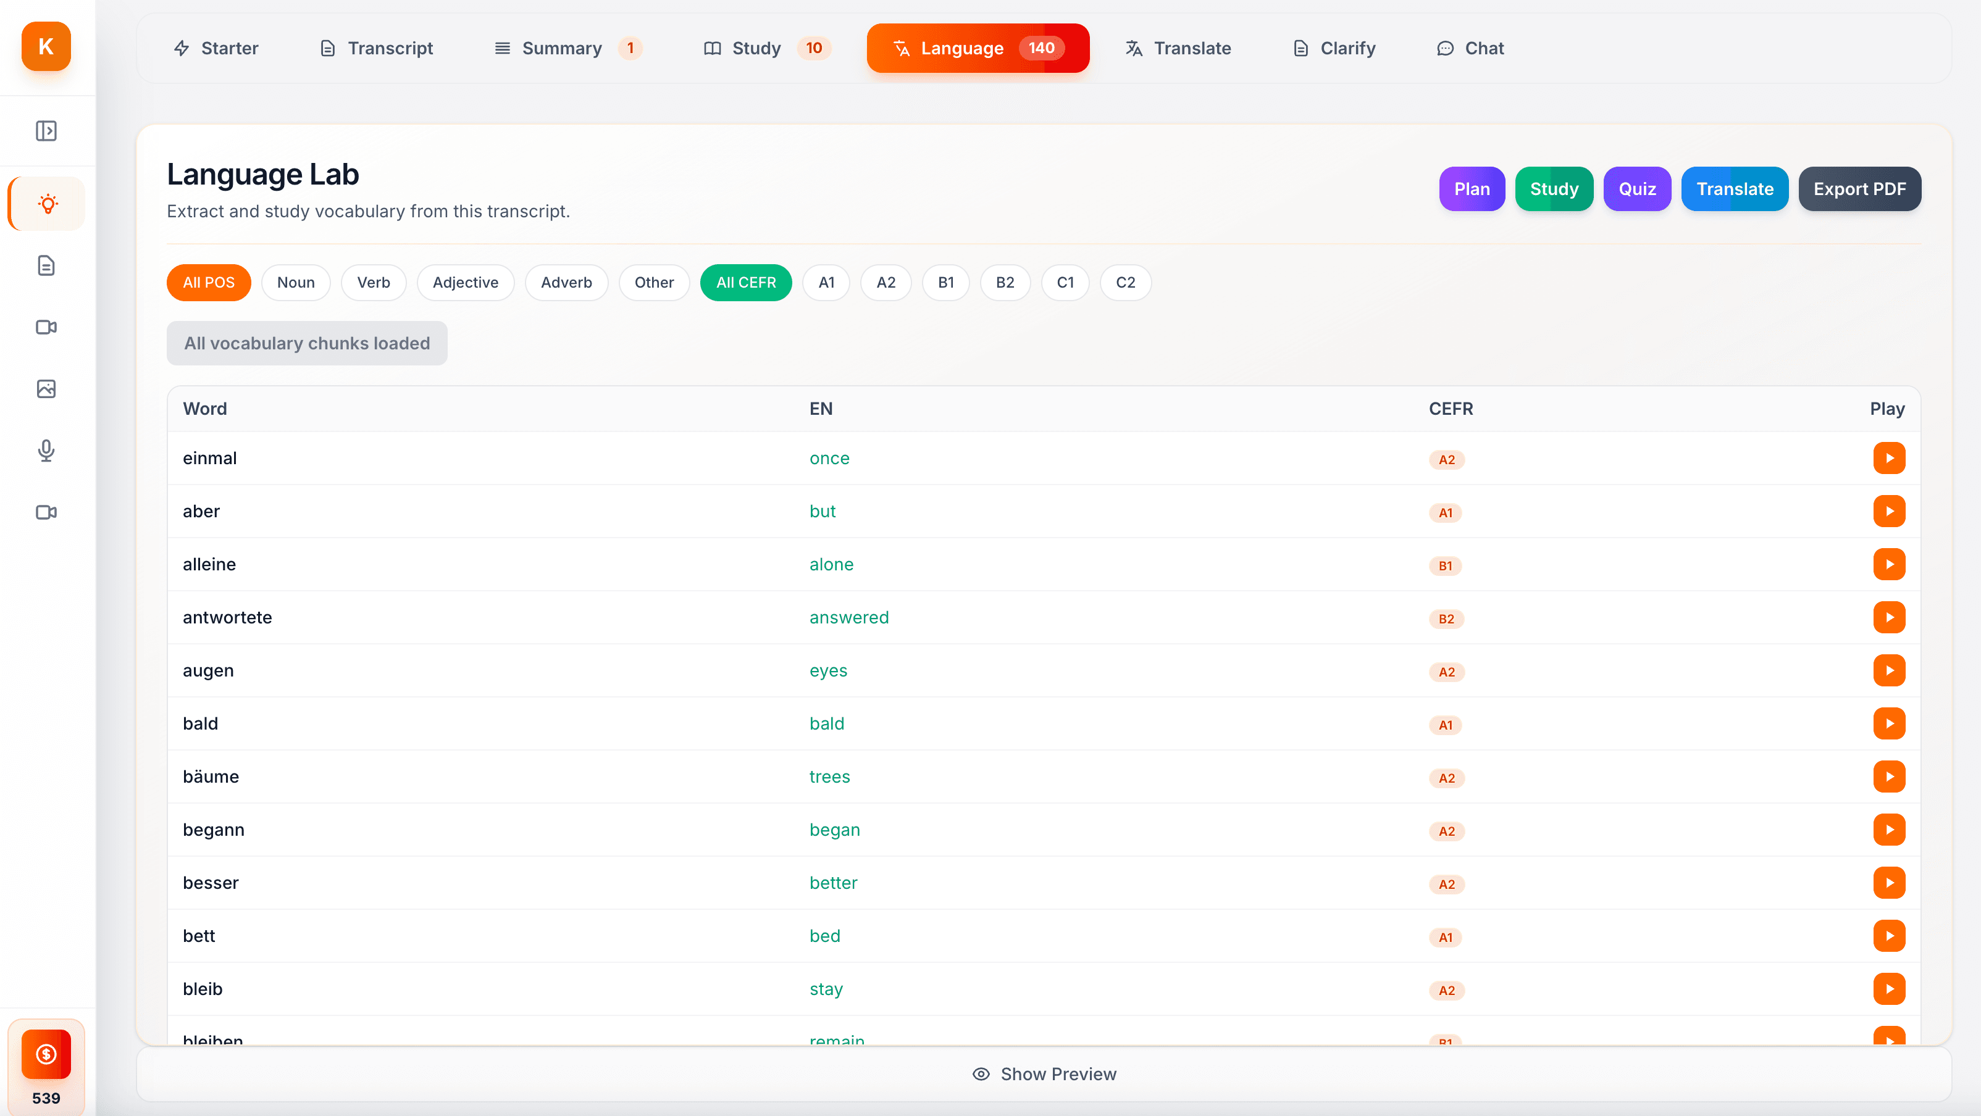Enable the A1 CEFR level filter
Image resolution: width=1981 pixels, height=1116 pixels.
point(826,282)
